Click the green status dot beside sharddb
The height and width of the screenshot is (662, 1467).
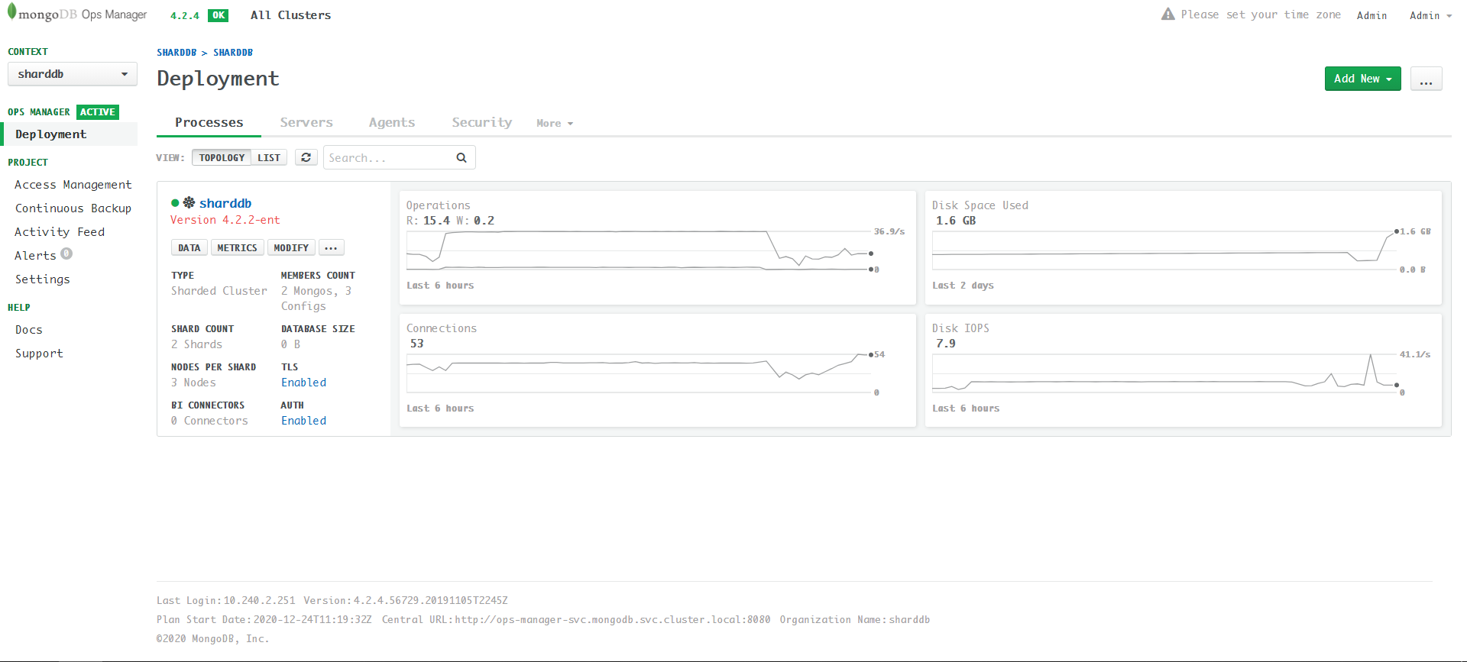(x=175, y=203)
